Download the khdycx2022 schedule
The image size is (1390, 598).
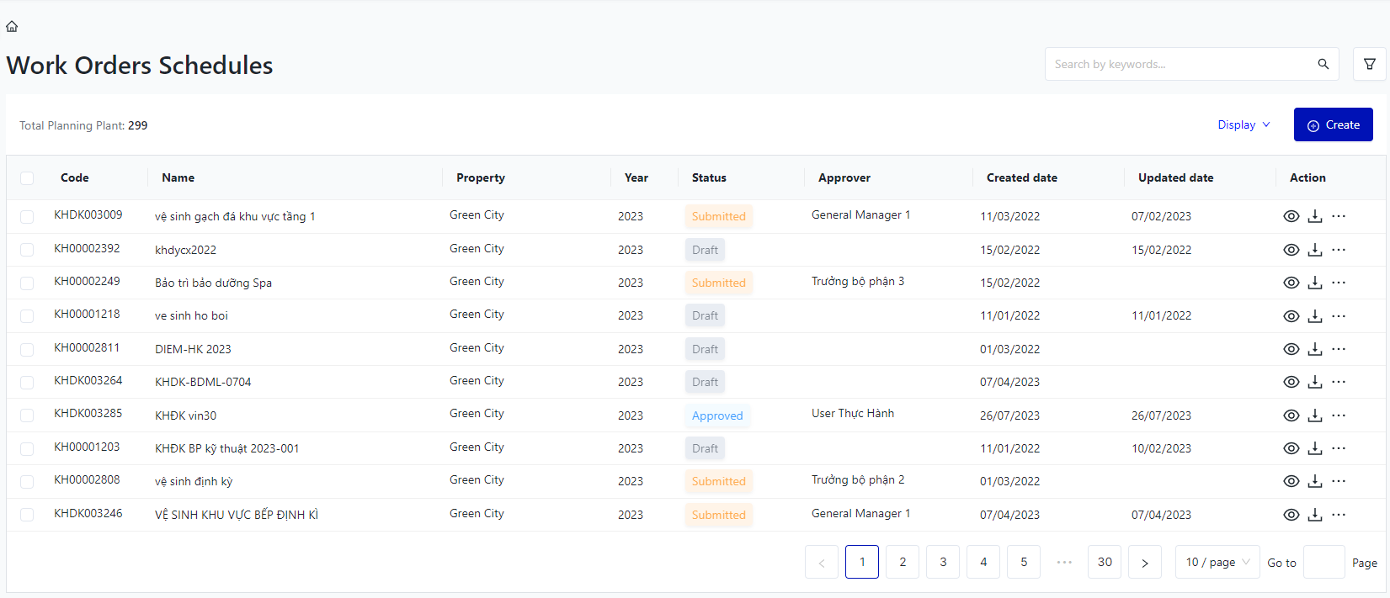coord(1314,250)
